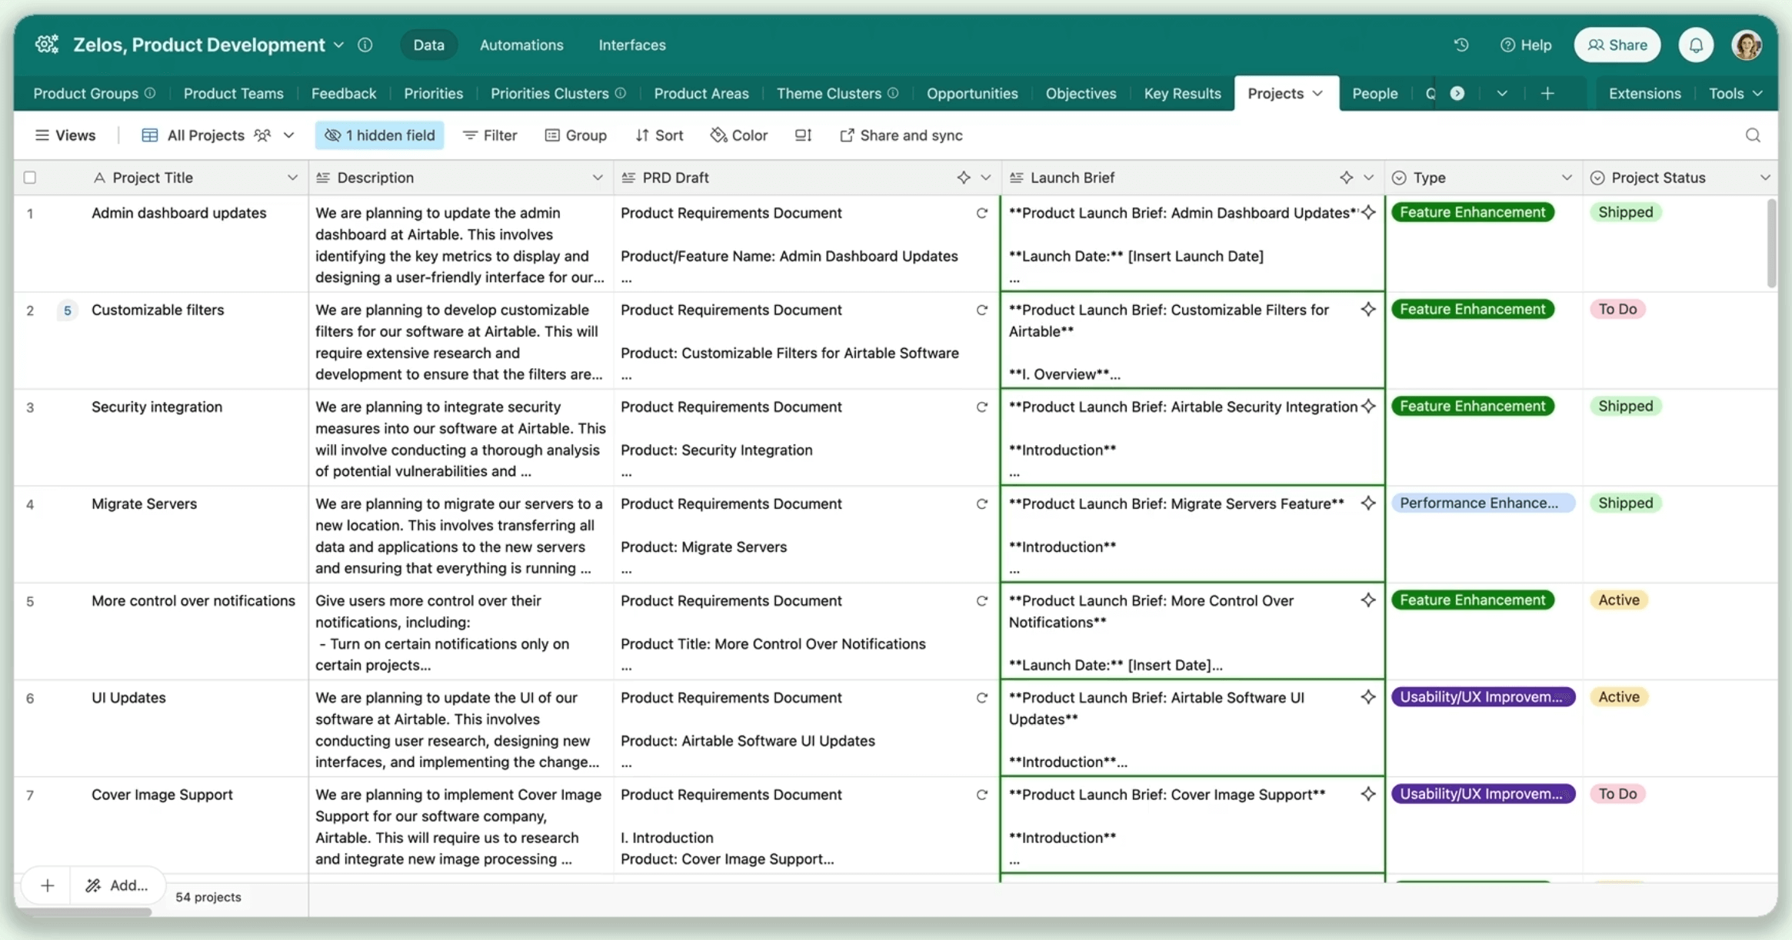1792x940 pixels.
Task: Open the Customizable filters comment count badge
Action: coord(68,311)
